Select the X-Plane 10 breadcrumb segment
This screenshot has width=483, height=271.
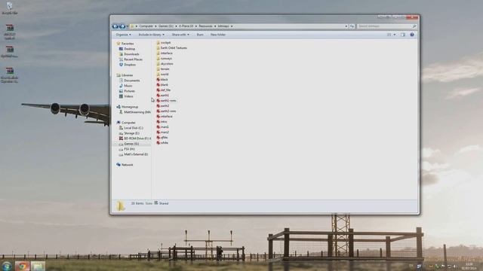pos(186,26)
